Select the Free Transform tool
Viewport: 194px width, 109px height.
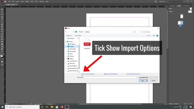pos(2,37)
